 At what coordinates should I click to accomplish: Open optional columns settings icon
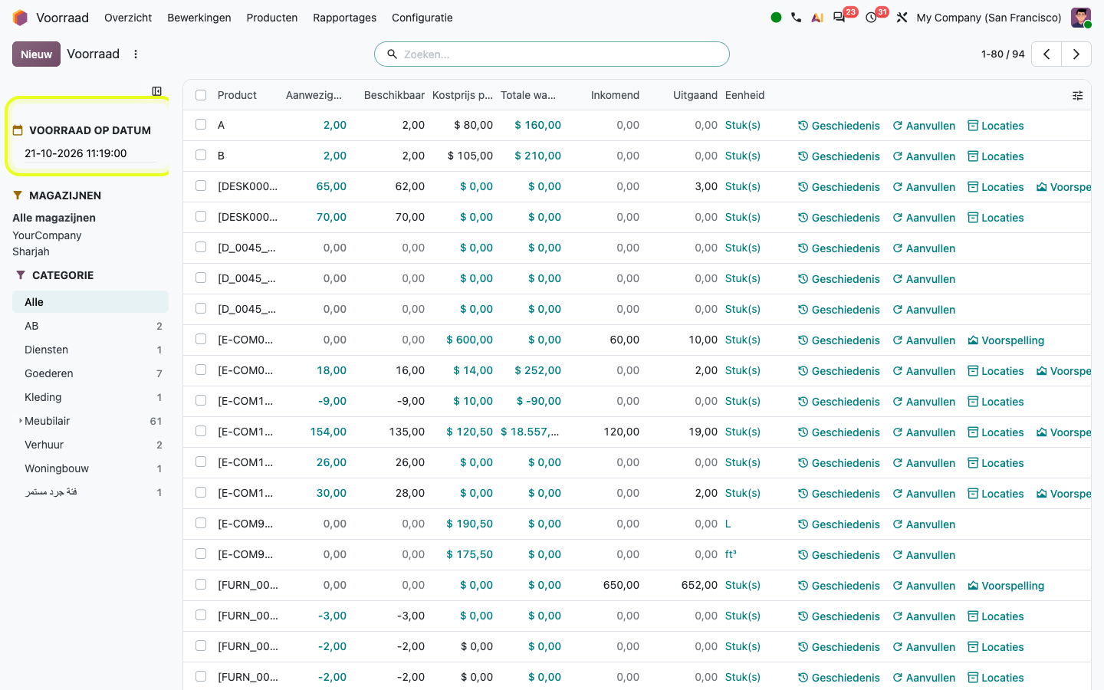pyautogui.click(x=1077, y=95)
